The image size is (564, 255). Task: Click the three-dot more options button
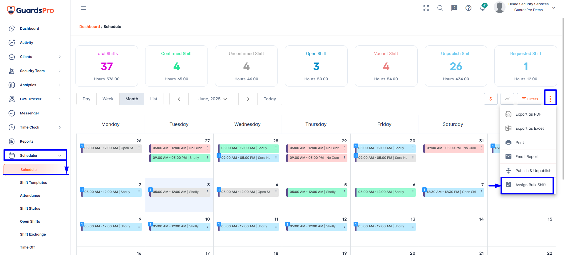tap(550, 99)
